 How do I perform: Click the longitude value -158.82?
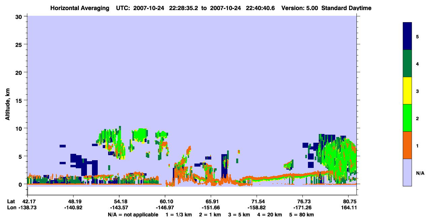257,208
